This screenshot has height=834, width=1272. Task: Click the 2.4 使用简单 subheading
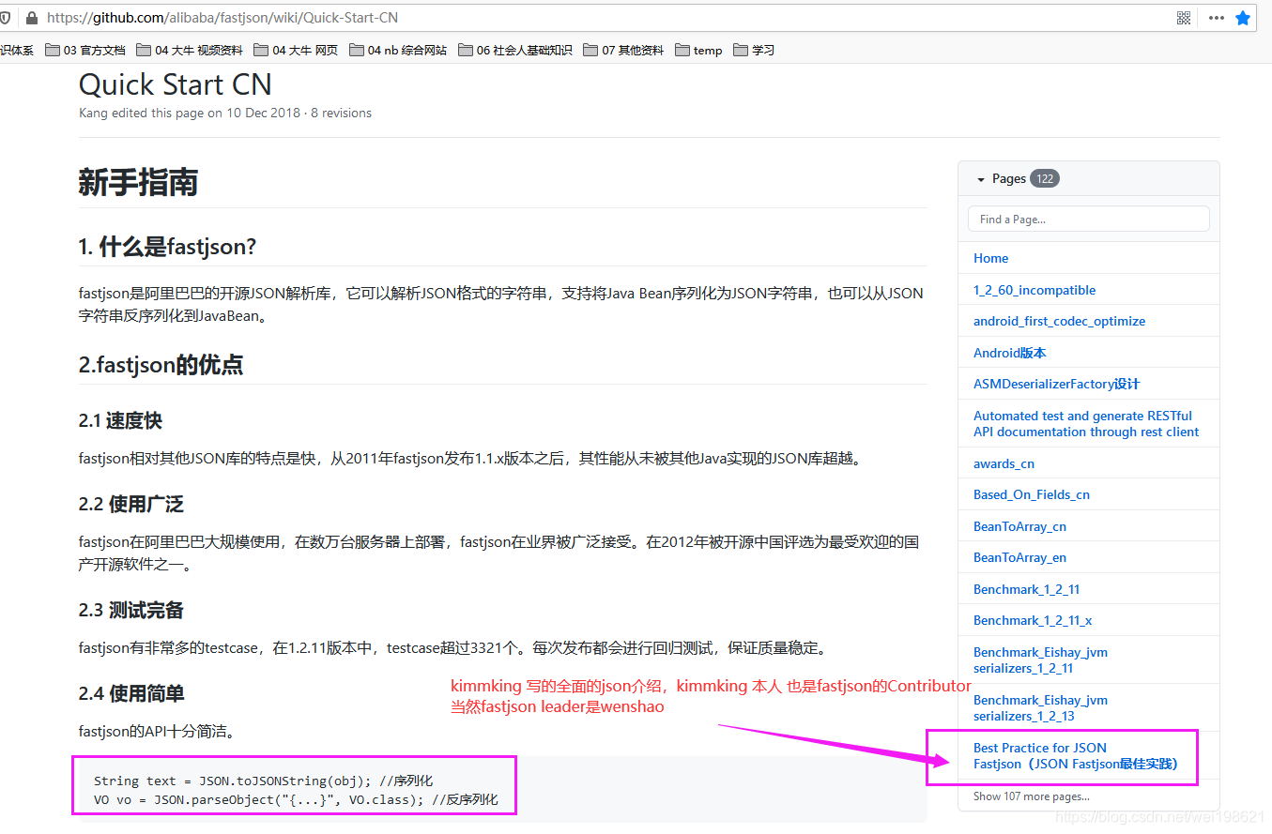(130, 693)
